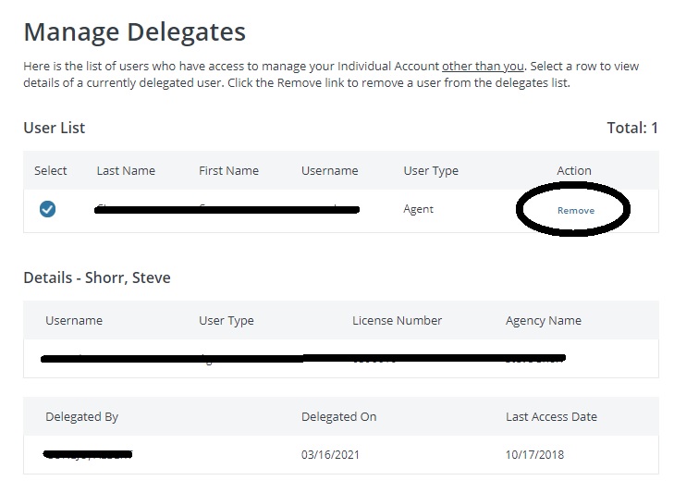Viewport: 674px width, 493px height.
Task: Select the 10/17/2018 last access date
Action: (x=534, y=455)
